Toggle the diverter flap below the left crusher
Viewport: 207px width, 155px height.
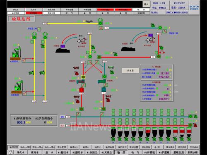click(78, 114)
